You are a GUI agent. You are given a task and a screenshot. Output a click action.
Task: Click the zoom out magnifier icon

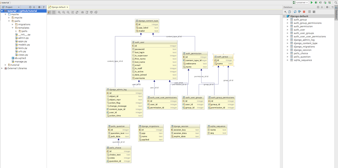64,12
